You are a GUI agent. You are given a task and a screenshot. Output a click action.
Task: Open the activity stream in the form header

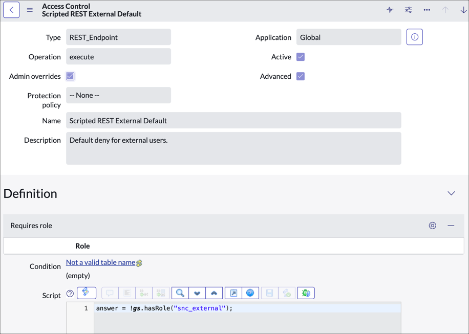[x=390, y=10]
